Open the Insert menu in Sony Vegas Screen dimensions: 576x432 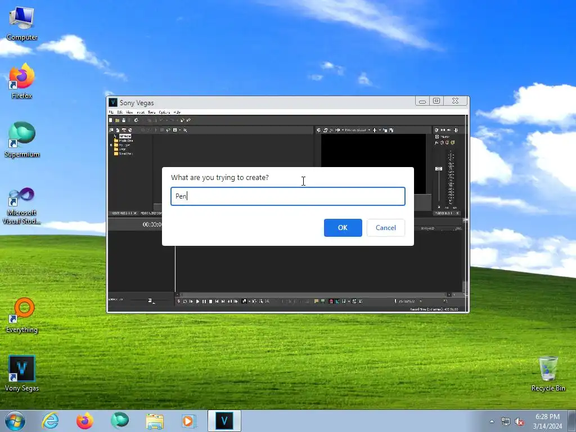click(x=140, y=112)
